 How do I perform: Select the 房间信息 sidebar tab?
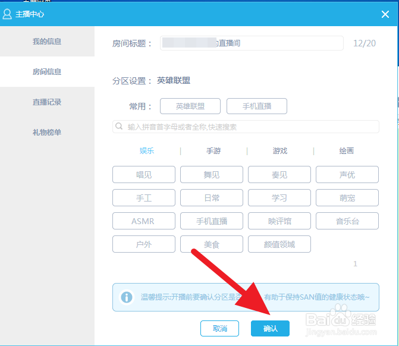(47, 72)
